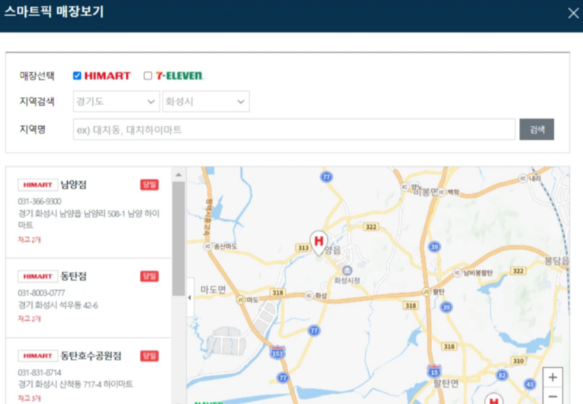
Task: Select the 동탄점 store name
Action: point(74,276)
